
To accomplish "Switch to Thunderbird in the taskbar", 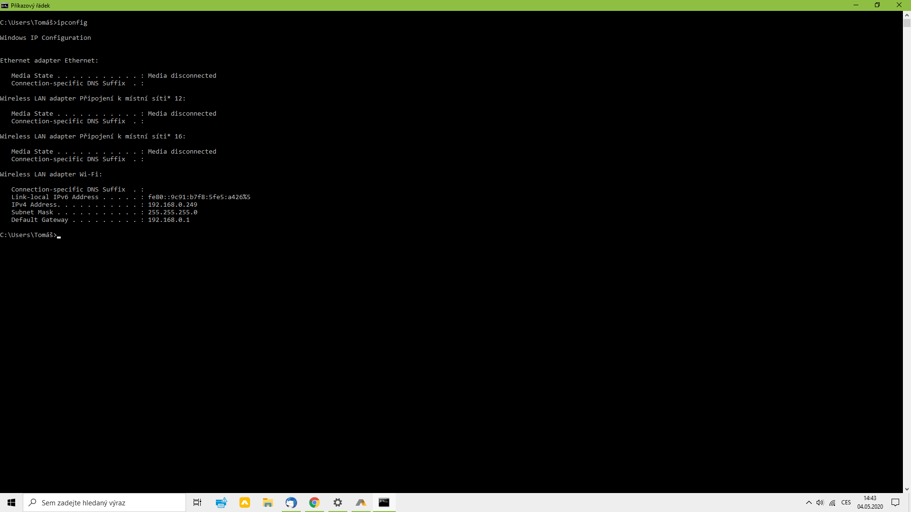I will pos(291,503).
